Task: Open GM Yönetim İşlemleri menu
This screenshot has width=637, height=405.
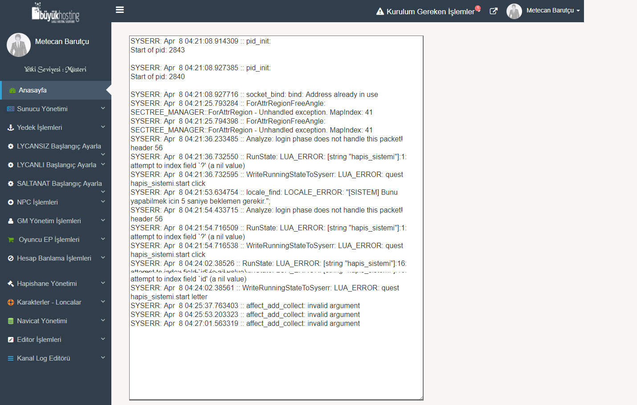Action: click(49, 221)
